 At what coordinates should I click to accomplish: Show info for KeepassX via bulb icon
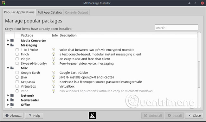click(54, 82)
